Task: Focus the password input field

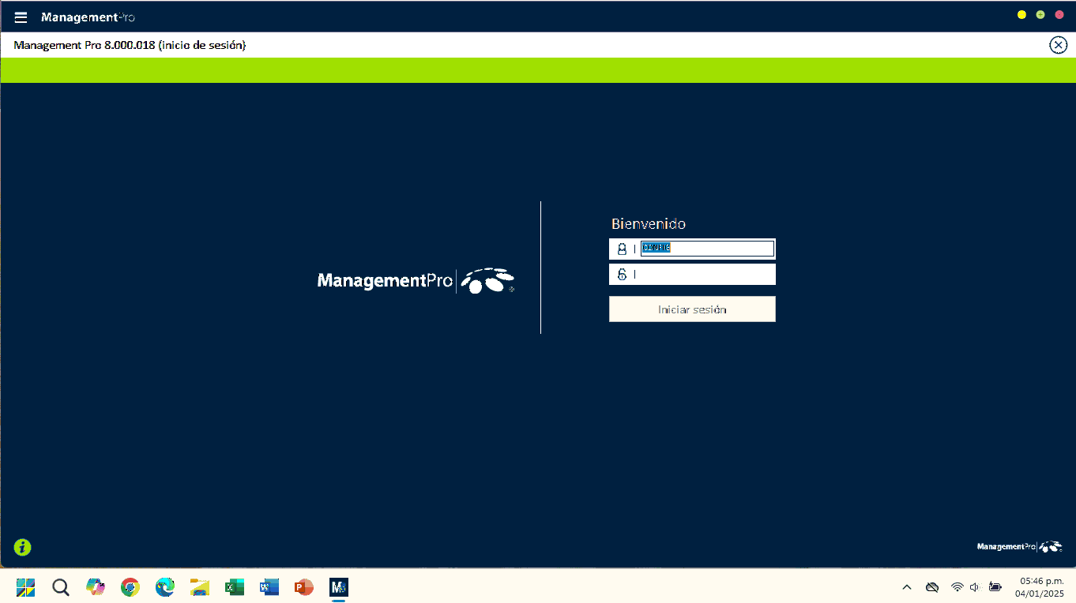Action: pos(703,275)
